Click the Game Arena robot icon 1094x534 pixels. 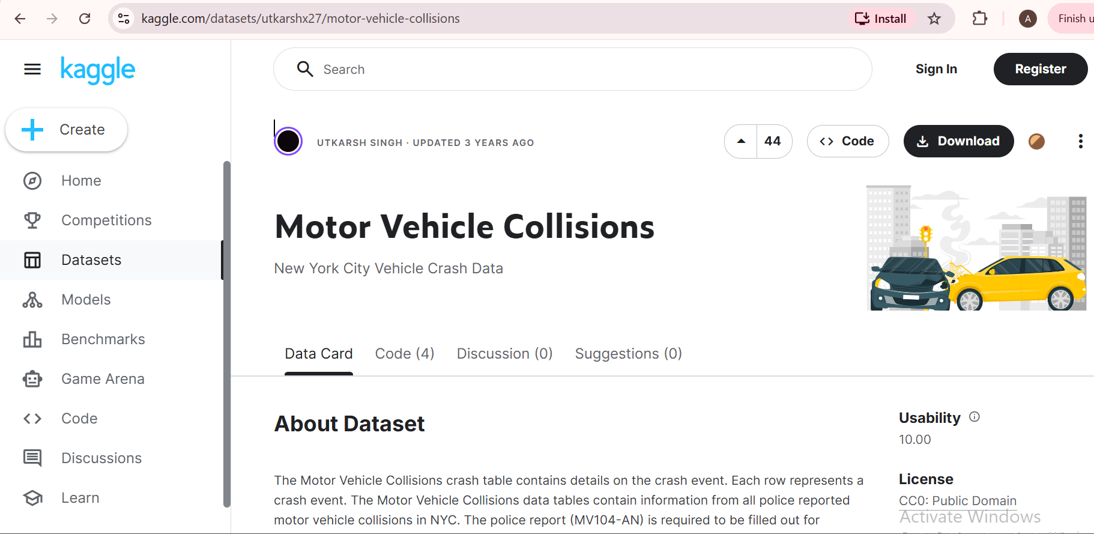[32, 379]
